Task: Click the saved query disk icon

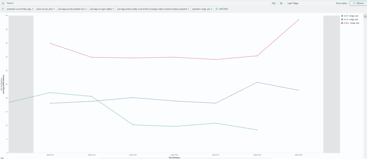Action: click(3, 3)
